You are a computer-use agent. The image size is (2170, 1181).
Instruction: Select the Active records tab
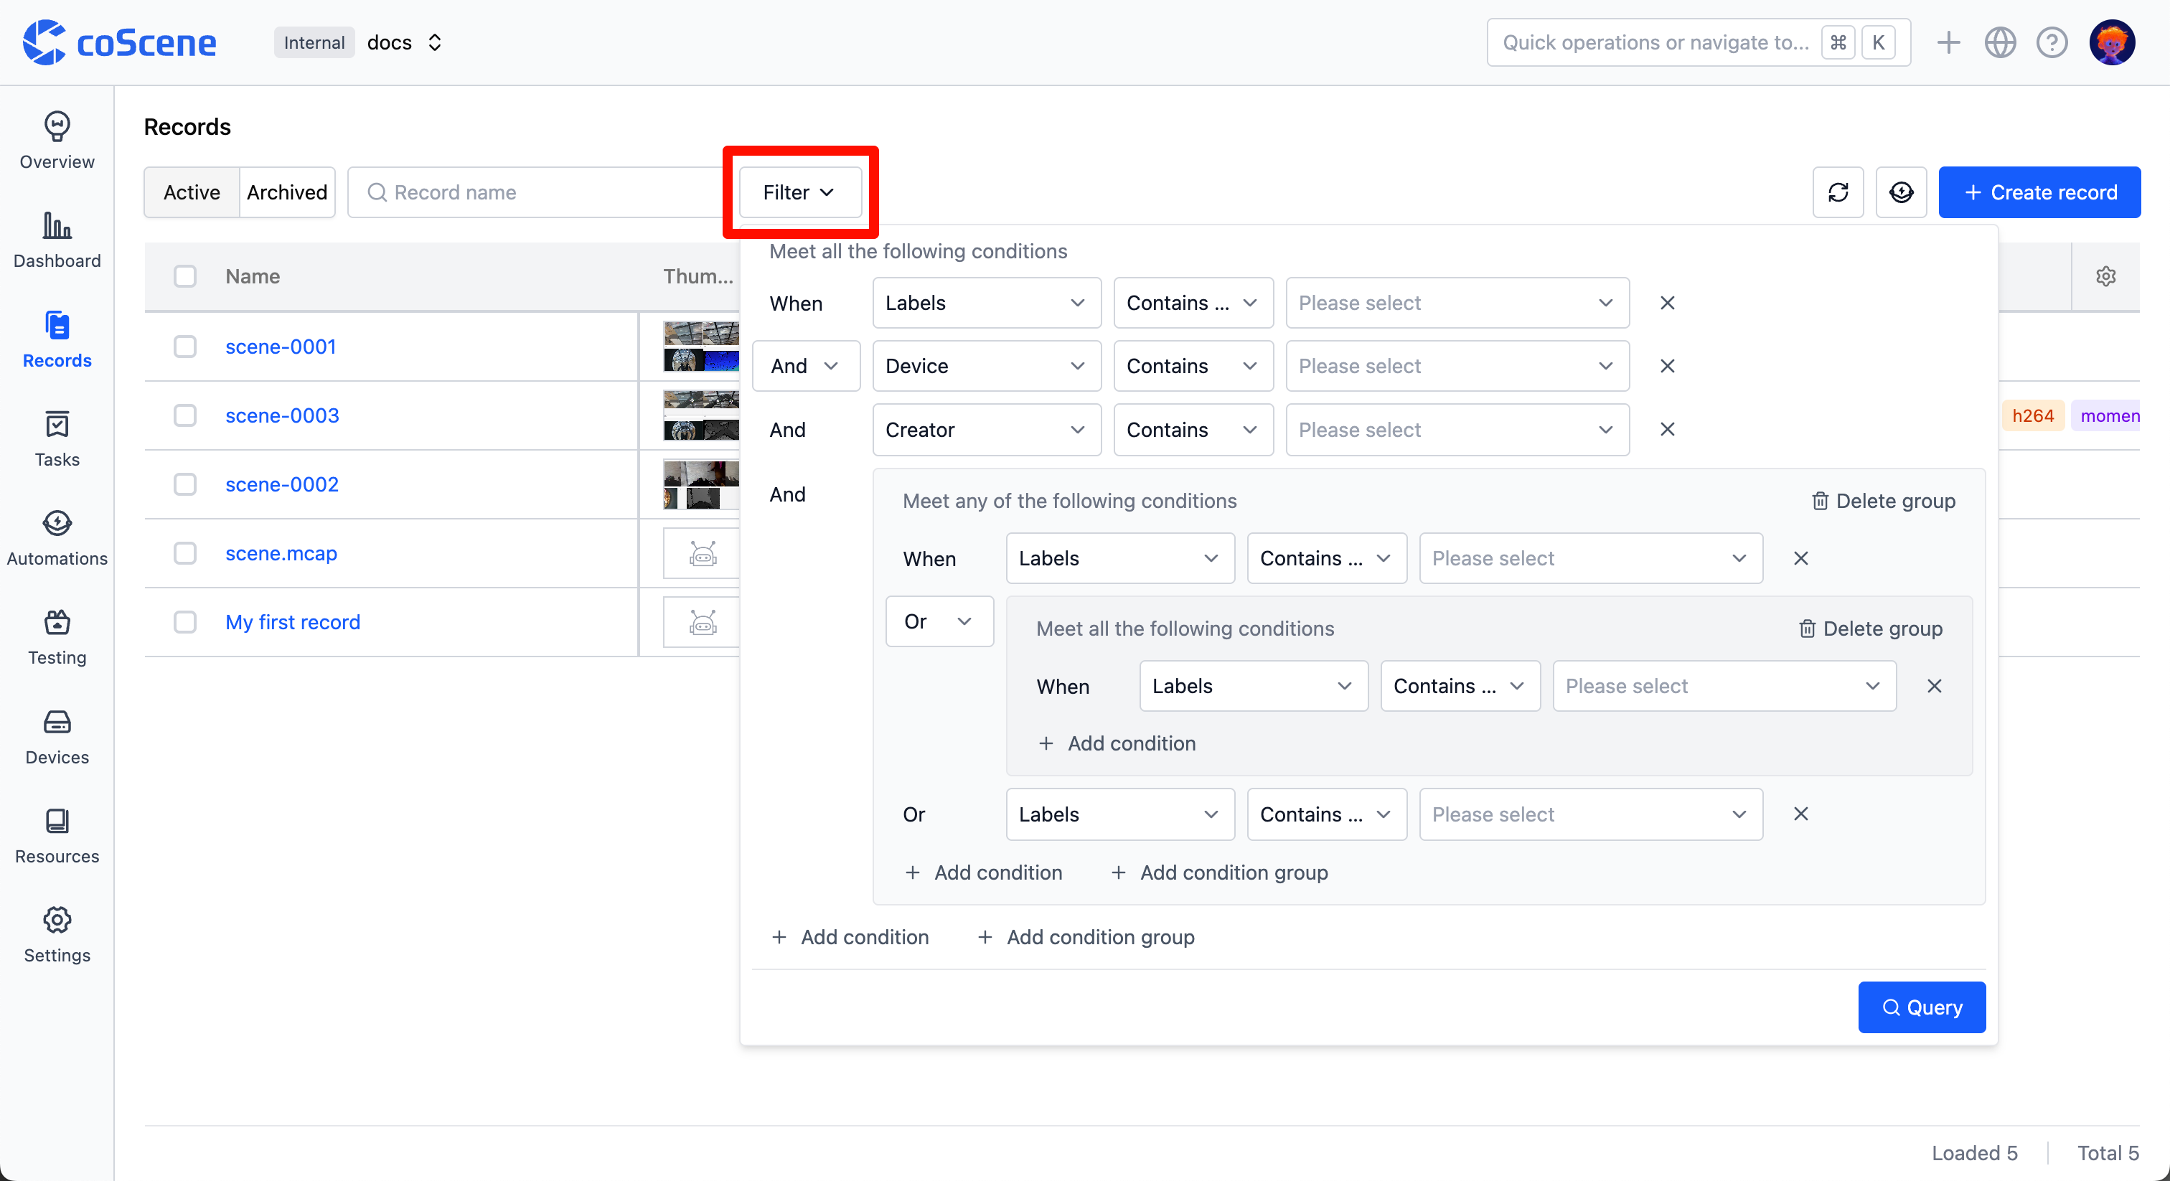click(190, 192)
